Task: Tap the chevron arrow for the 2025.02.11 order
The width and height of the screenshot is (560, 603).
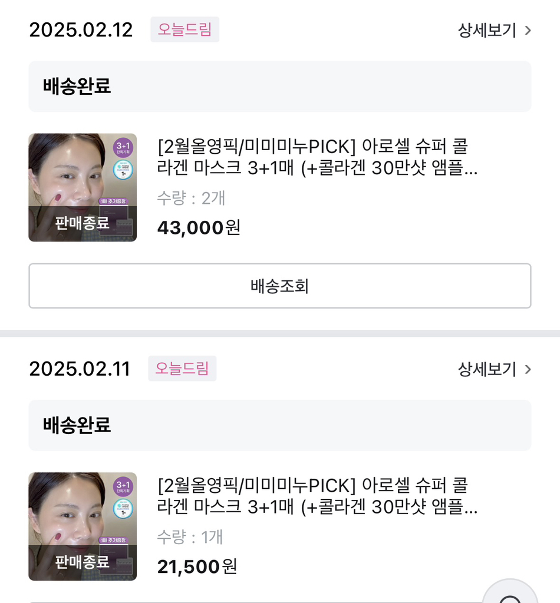Action: [x=528, y=369]
